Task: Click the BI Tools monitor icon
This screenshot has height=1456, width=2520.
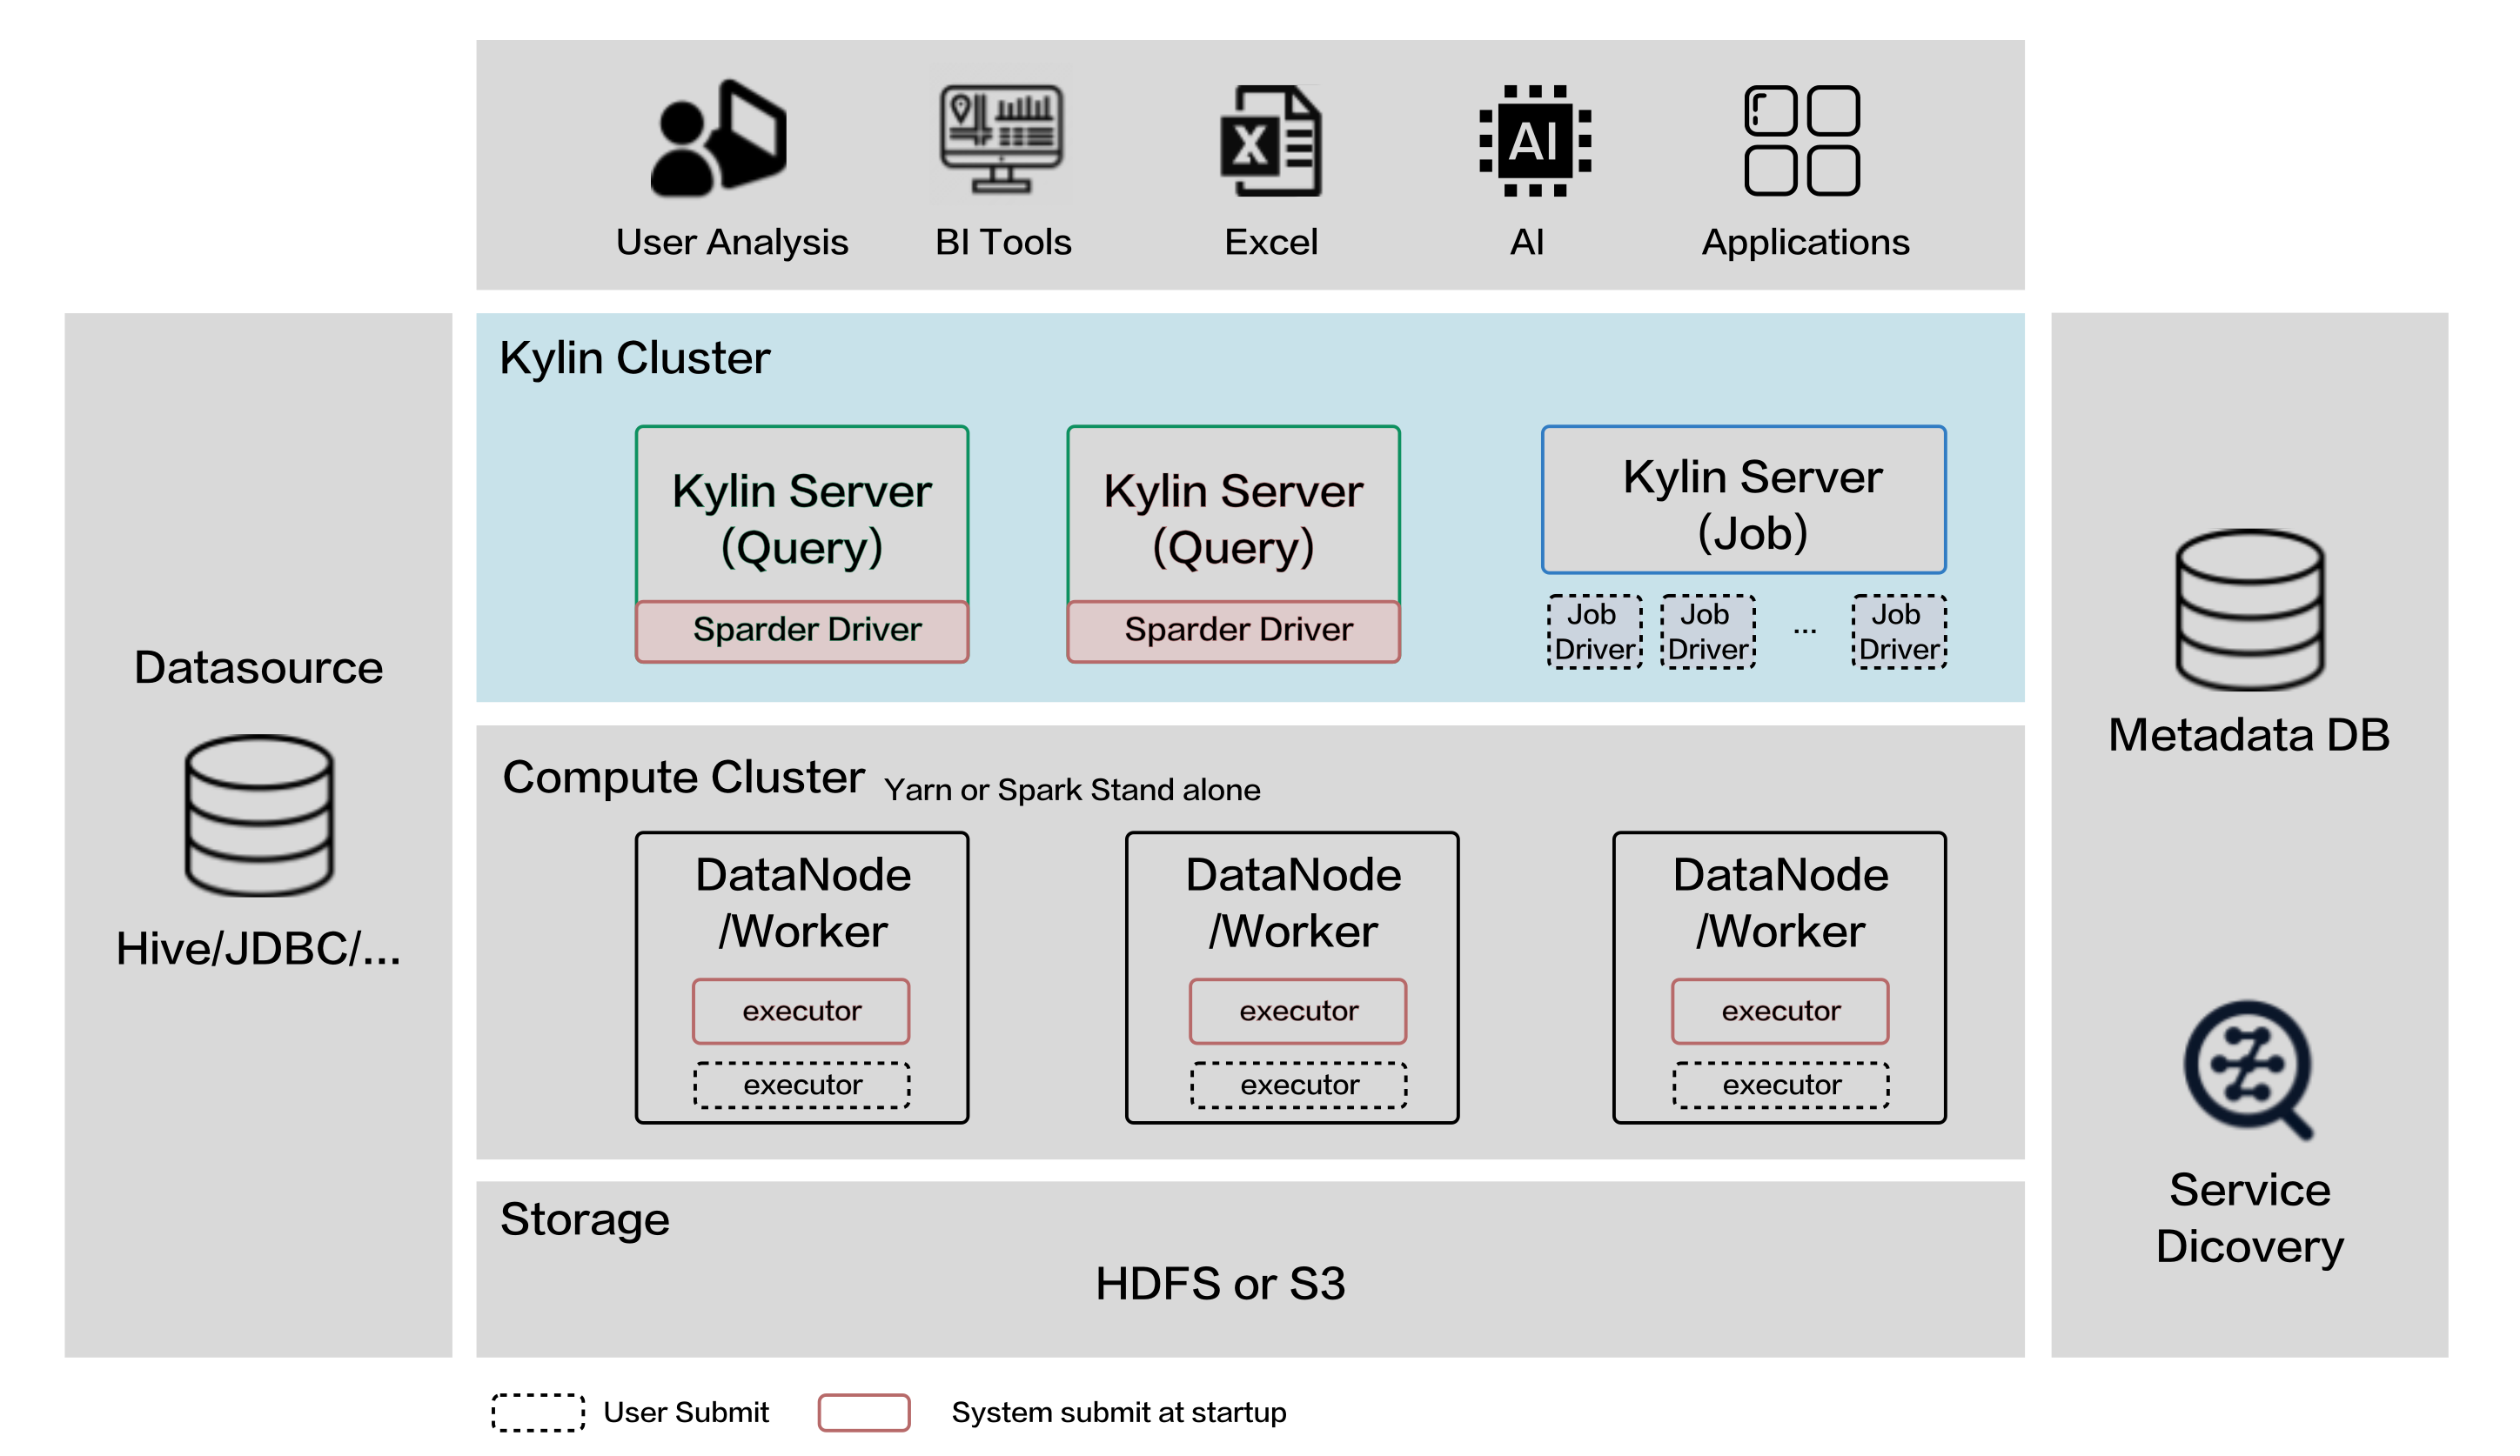Action: pyautogui.click(x=1000, y=139)
